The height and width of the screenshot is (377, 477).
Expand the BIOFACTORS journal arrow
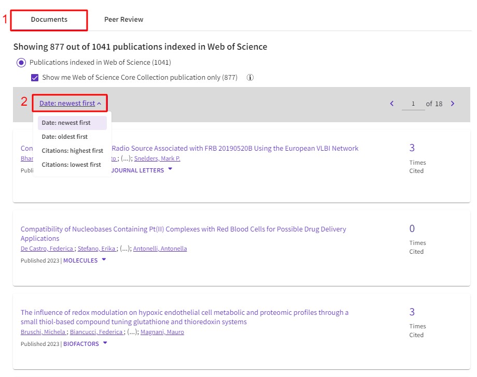pos(105,343)
